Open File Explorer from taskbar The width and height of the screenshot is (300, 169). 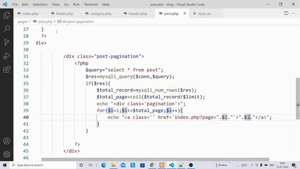113,165
